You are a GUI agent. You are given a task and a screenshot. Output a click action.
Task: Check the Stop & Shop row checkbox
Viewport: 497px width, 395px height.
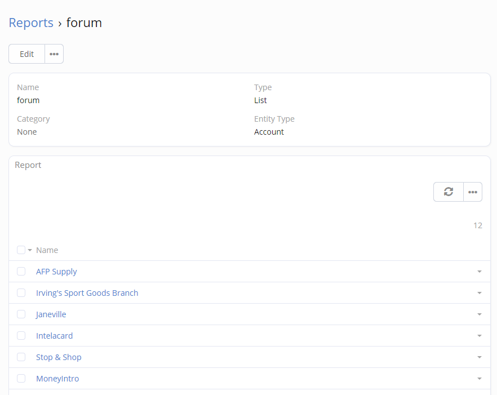click(x=21, y=357)
